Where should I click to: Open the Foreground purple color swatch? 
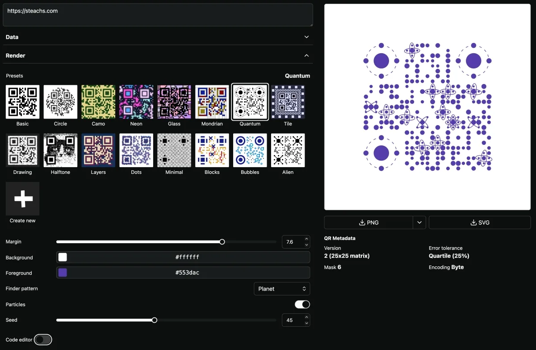[63, 273]
